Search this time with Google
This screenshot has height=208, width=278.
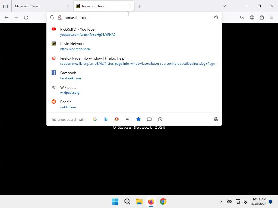95,119
